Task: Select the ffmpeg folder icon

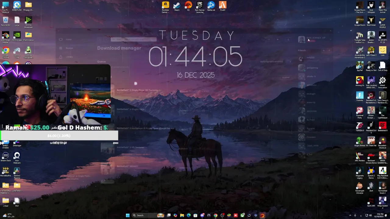Action: tap(28, 7)
